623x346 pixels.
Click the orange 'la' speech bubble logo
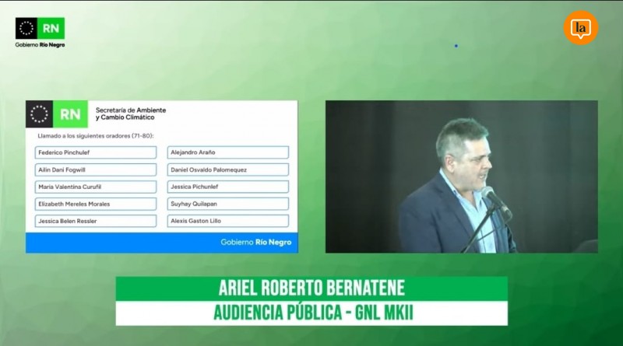tap(580, 28)
